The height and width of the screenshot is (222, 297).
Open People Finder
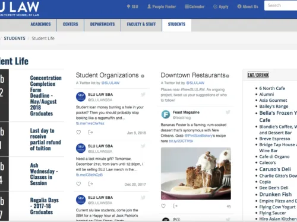click(x=162, y=7)
